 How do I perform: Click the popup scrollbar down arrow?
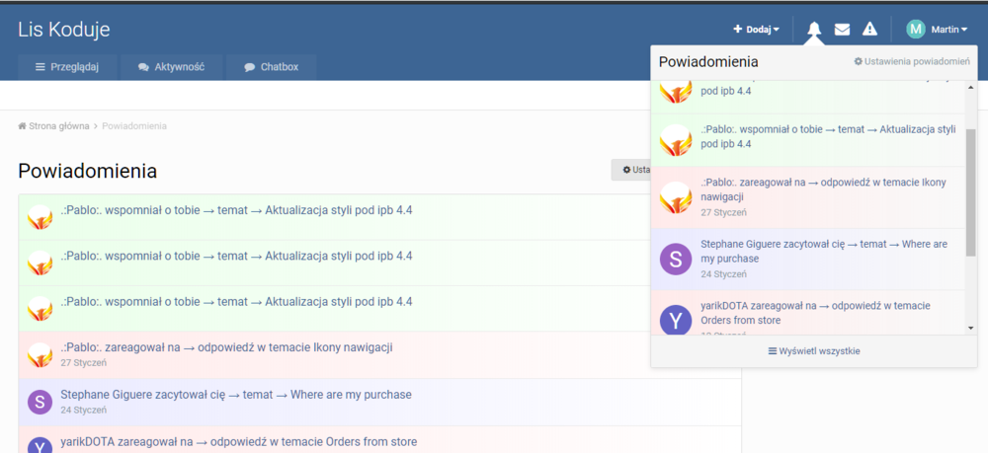pyautogui.click(x=970, y=328)
